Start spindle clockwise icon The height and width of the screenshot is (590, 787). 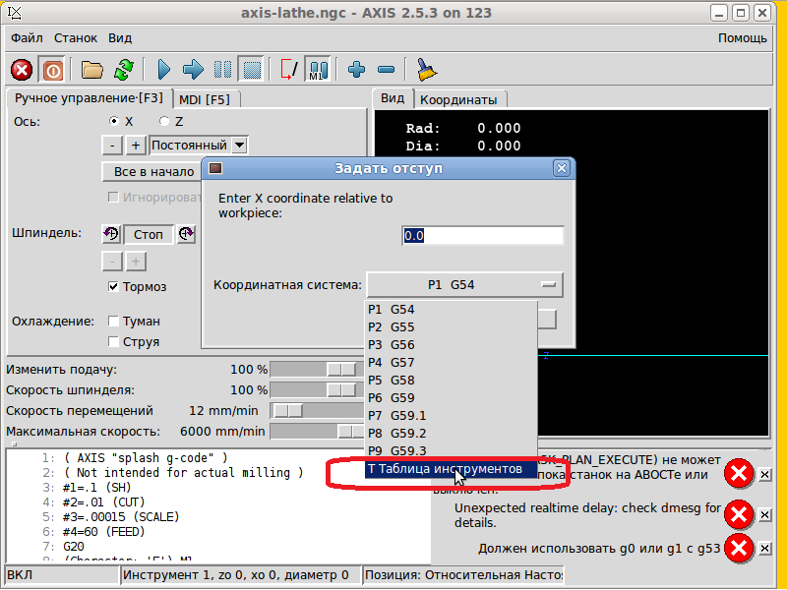(x=186, y=234)
